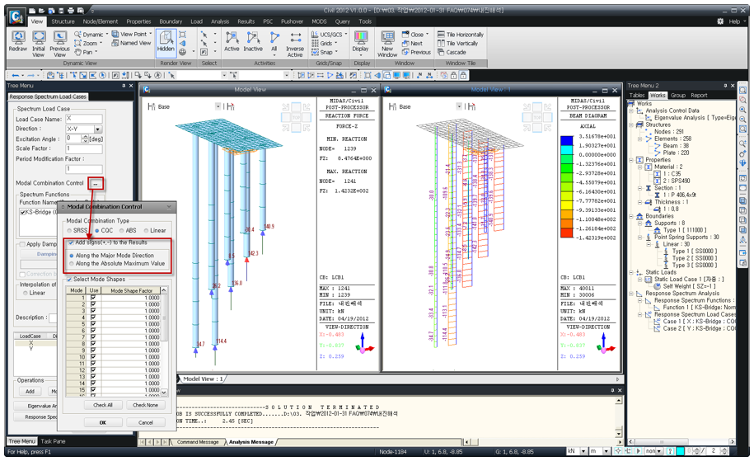
Task: Click Cancel in Modal Combination Control
Action: (x=145, y=422)
